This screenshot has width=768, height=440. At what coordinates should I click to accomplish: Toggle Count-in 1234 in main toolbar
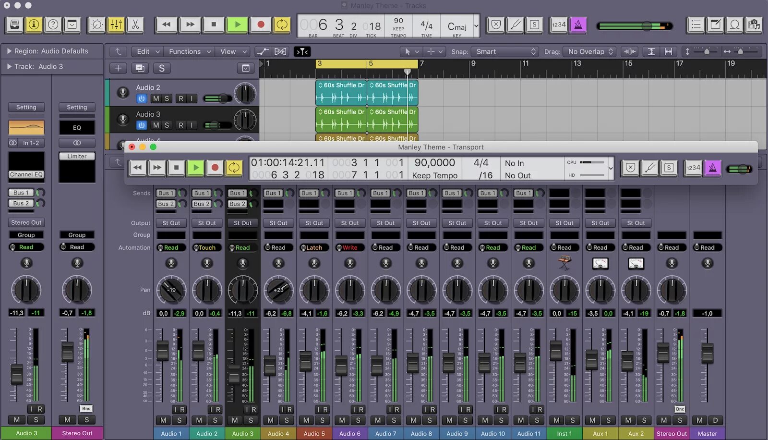pos(559,24)
